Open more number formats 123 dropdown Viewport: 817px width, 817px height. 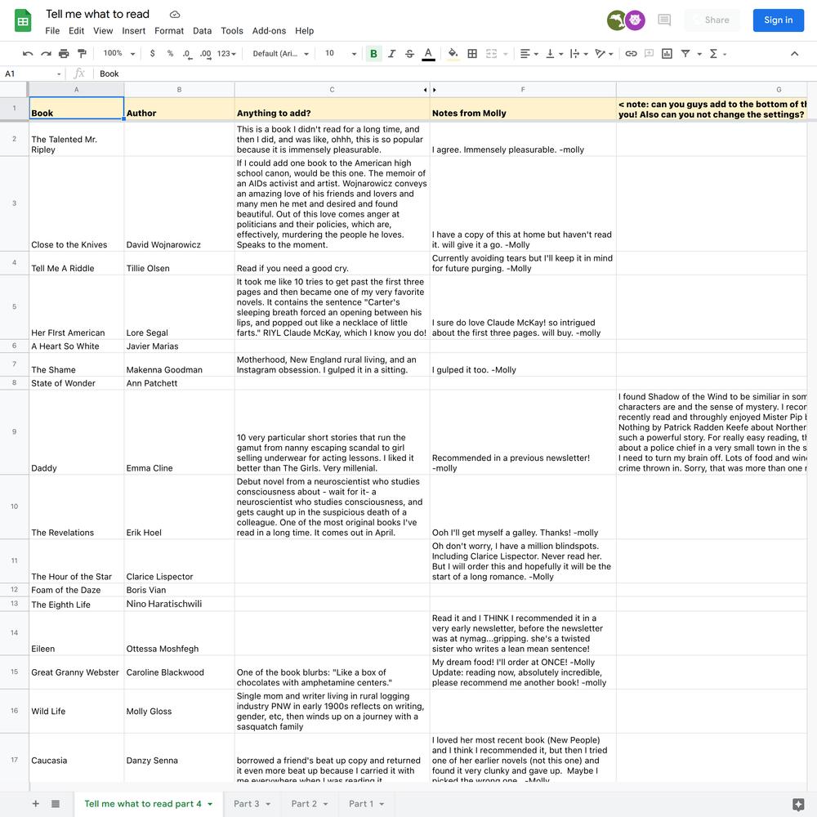click(x=226, y=54)
